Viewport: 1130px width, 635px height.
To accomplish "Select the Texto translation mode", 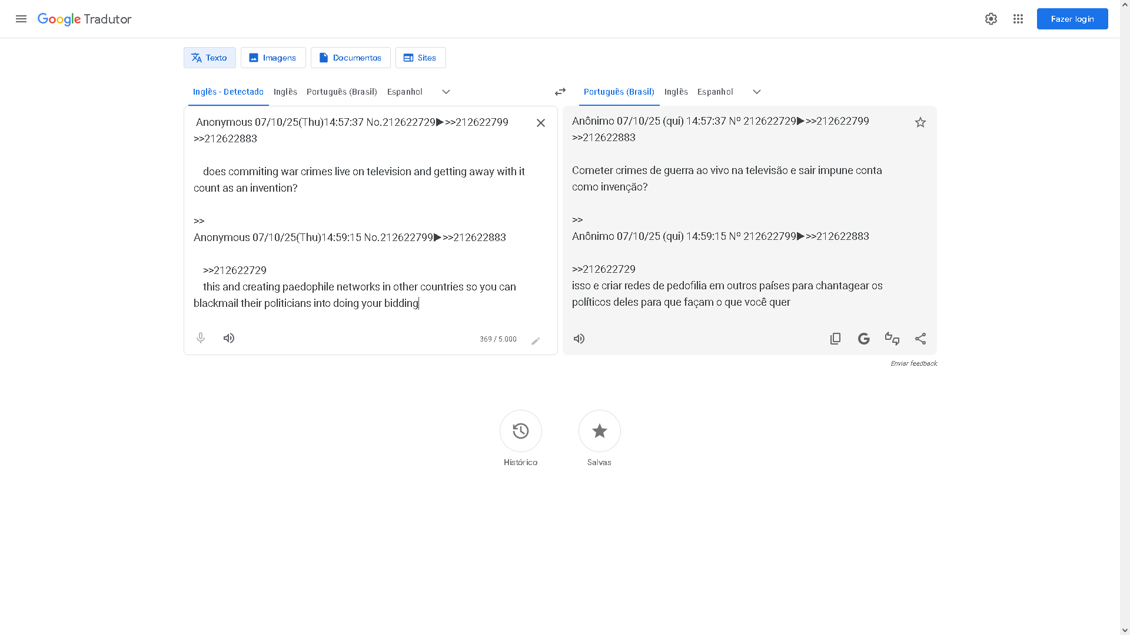I will [x=210, y=58].
